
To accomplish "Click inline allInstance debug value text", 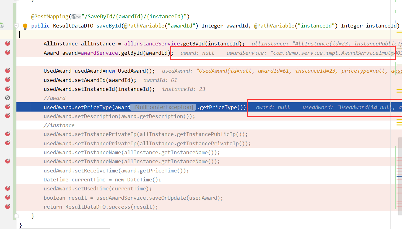I will (x=327, y=44).
